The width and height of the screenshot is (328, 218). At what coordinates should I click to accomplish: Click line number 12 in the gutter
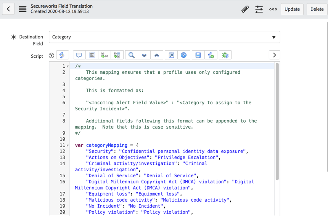point(62,151)
